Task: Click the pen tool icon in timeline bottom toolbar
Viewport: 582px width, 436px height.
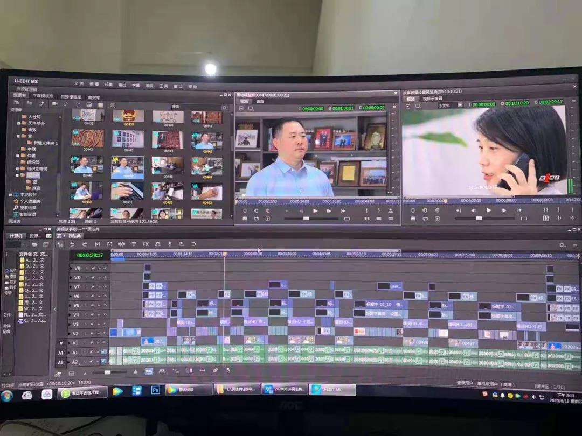Action: coord(216,370)
